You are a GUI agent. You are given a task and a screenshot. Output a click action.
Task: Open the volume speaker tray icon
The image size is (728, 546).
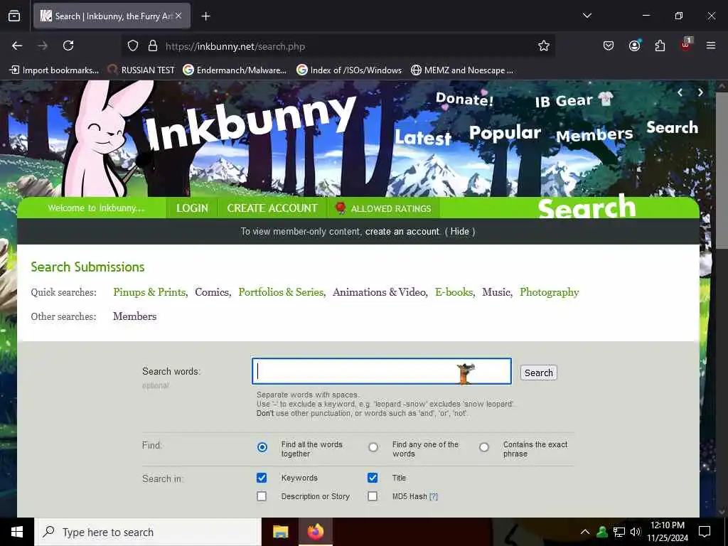[x=636, y=532]
